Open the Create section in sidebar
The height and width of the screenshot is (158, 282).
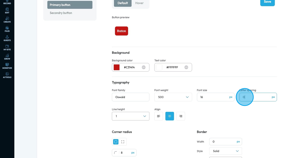tap(7, 20)
